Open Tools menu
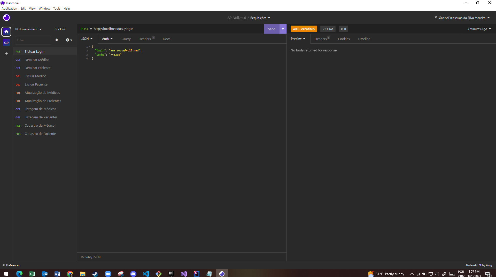The image size is (496, 277). point(57,9)
